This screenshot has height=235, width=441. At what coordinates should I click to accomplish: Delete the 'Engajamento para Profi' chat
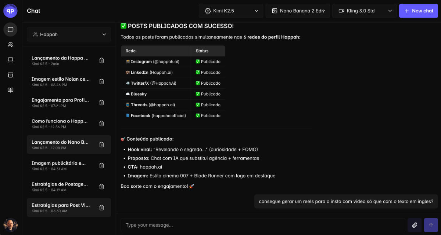102,103
